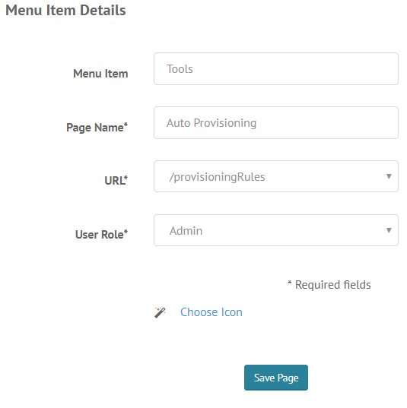Expand the User Role dropdown arrow
This screenshot has height=408, width=407.
[x=389, y=230]
